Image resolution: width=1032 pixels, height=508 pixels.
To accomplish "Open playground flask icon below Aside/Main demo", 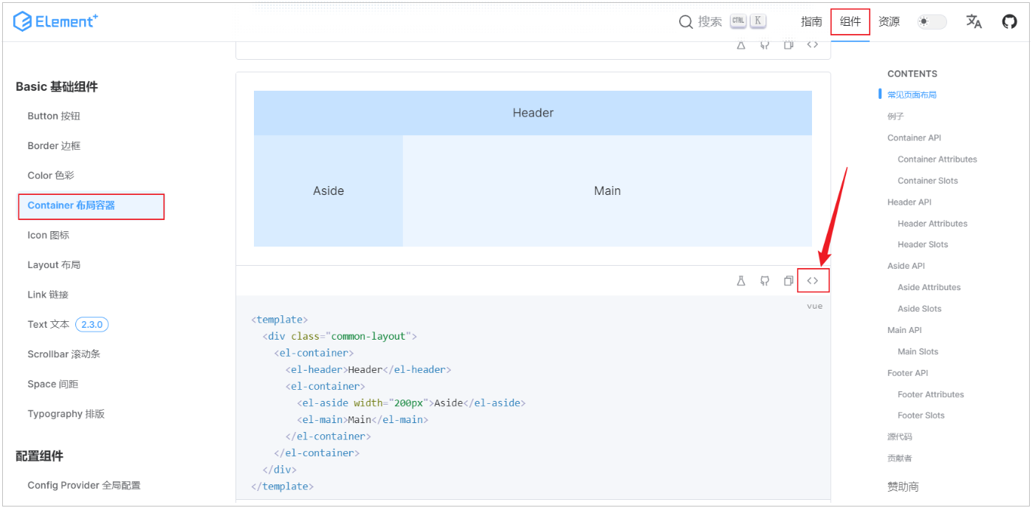I will click(741, 281).
